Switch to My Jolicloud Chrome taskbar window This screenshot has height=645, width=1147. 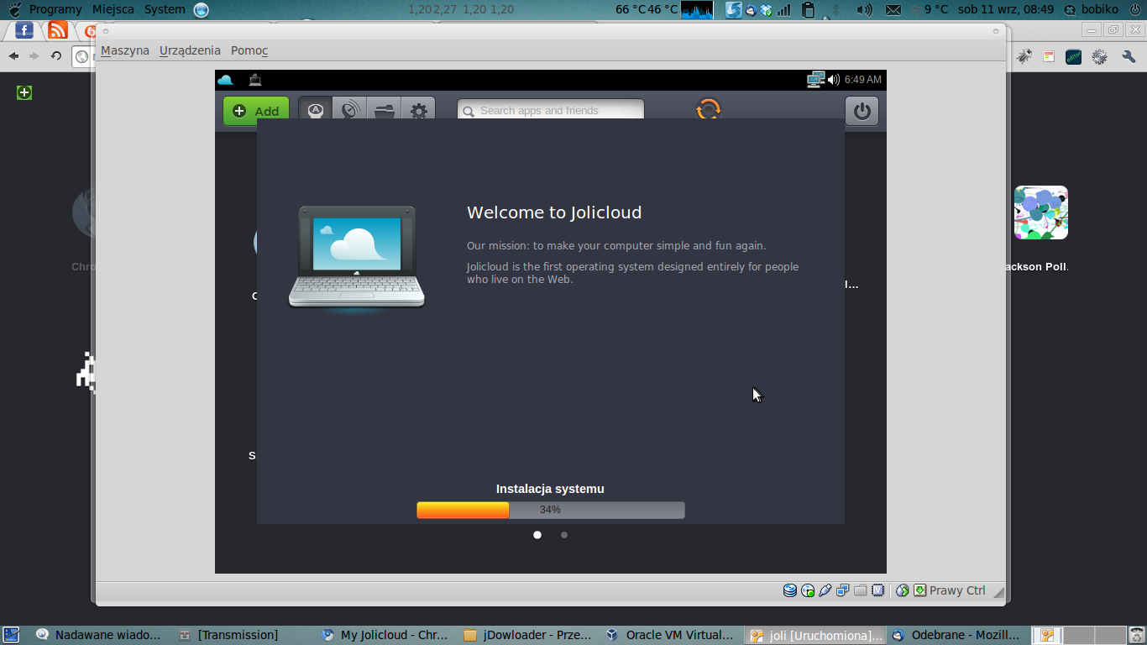[385, 636]
